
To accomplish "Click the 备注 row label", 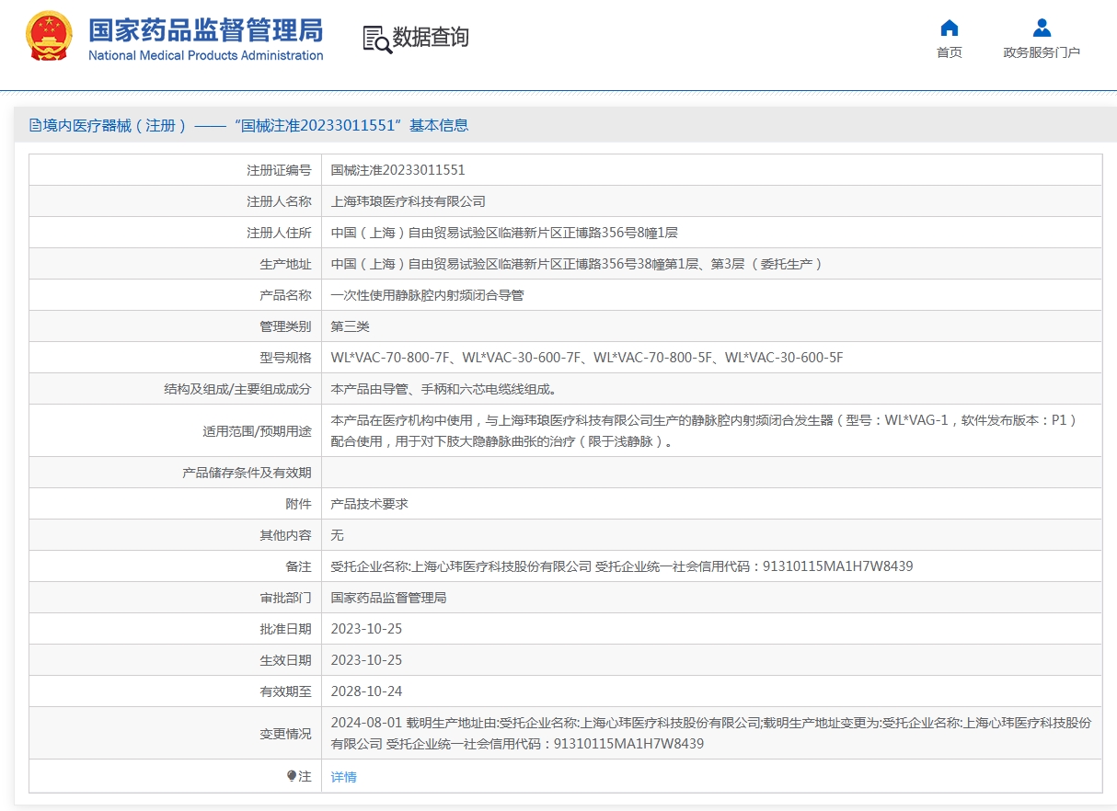I will [298, 566].
